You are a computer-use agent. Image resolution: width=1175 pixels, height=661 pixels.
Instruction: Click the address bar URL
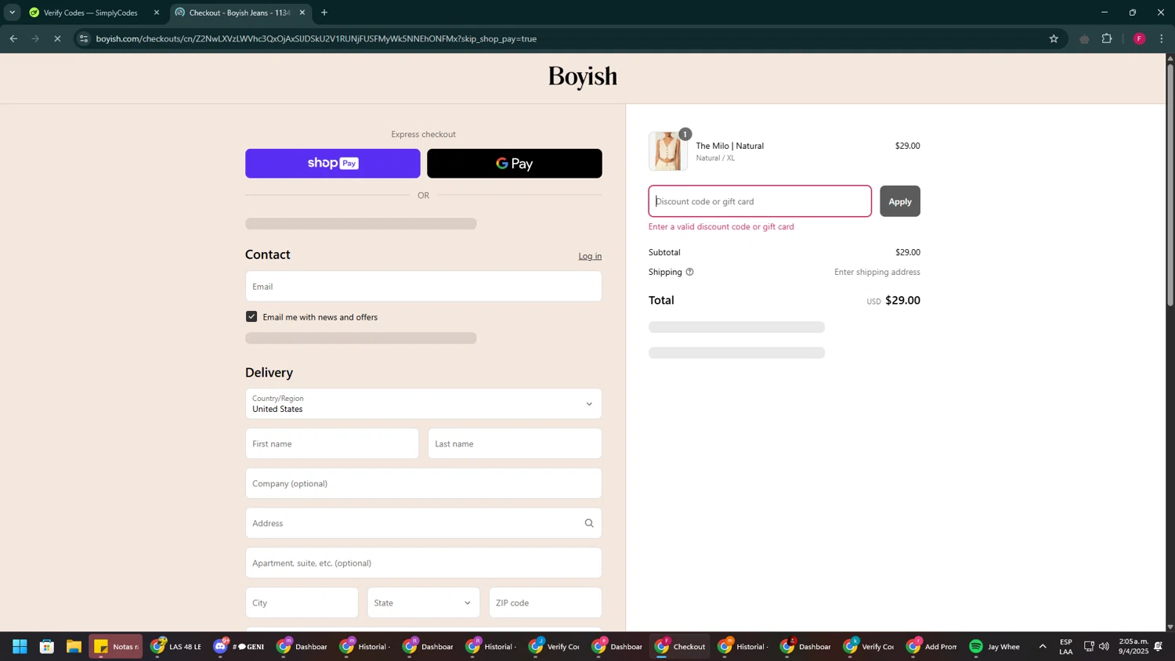tap(316, 38)
